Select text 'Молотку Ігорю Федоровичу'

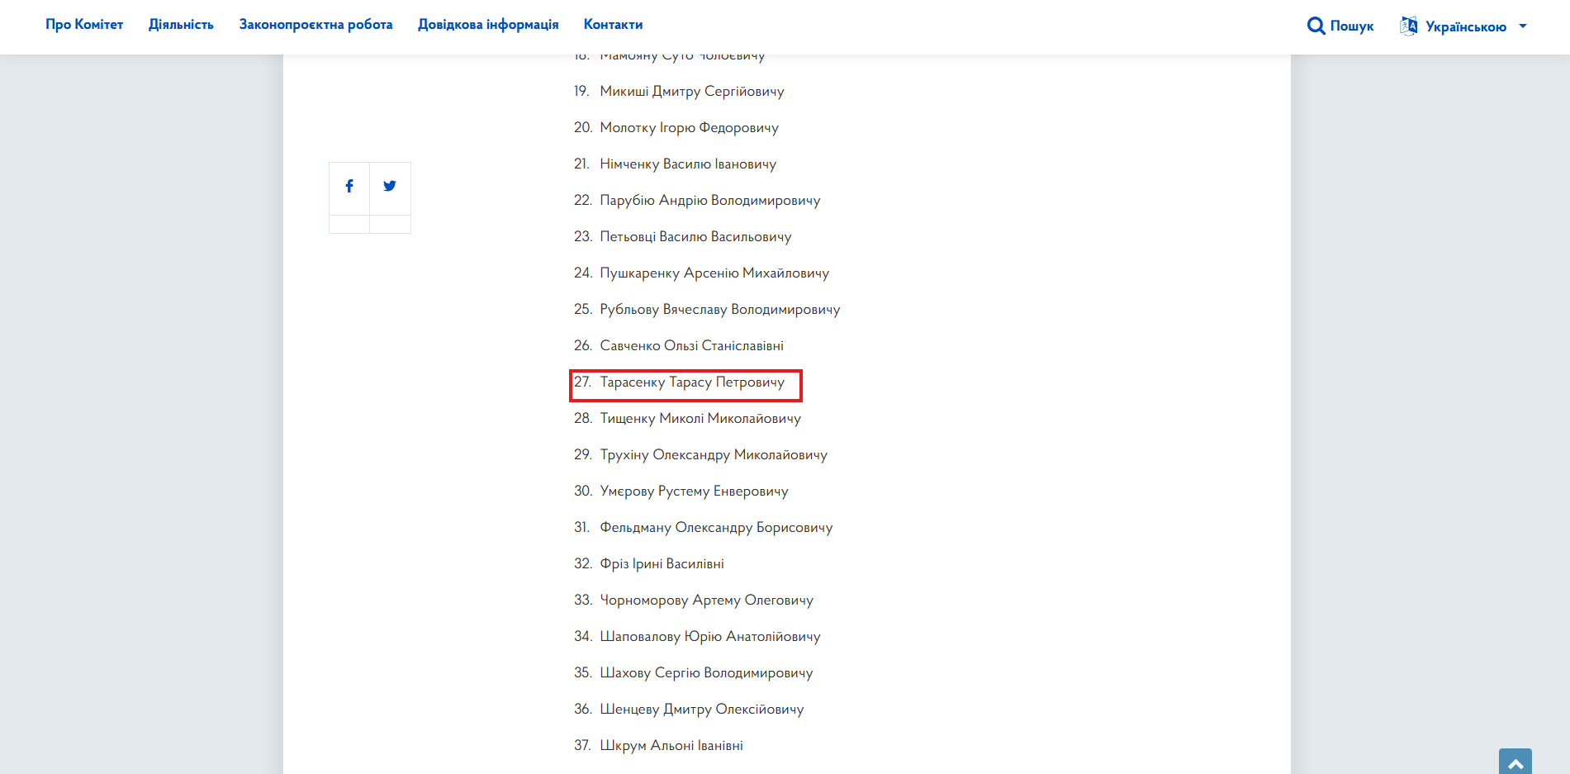[x=690, y=128]
